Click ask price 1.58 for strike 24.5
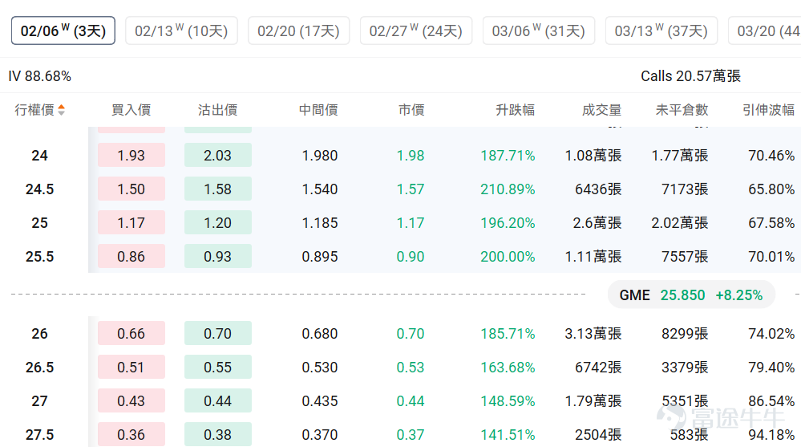Viewport: 801px width, 447px height. [x=218, y=189]
